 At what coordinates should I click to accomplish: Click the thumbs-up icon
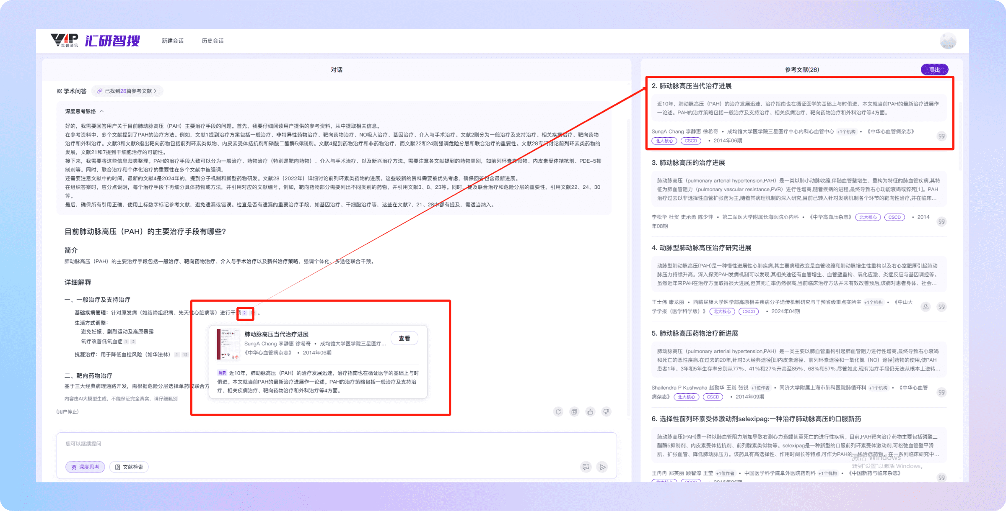pyautogui.click(x=590, y=412)
